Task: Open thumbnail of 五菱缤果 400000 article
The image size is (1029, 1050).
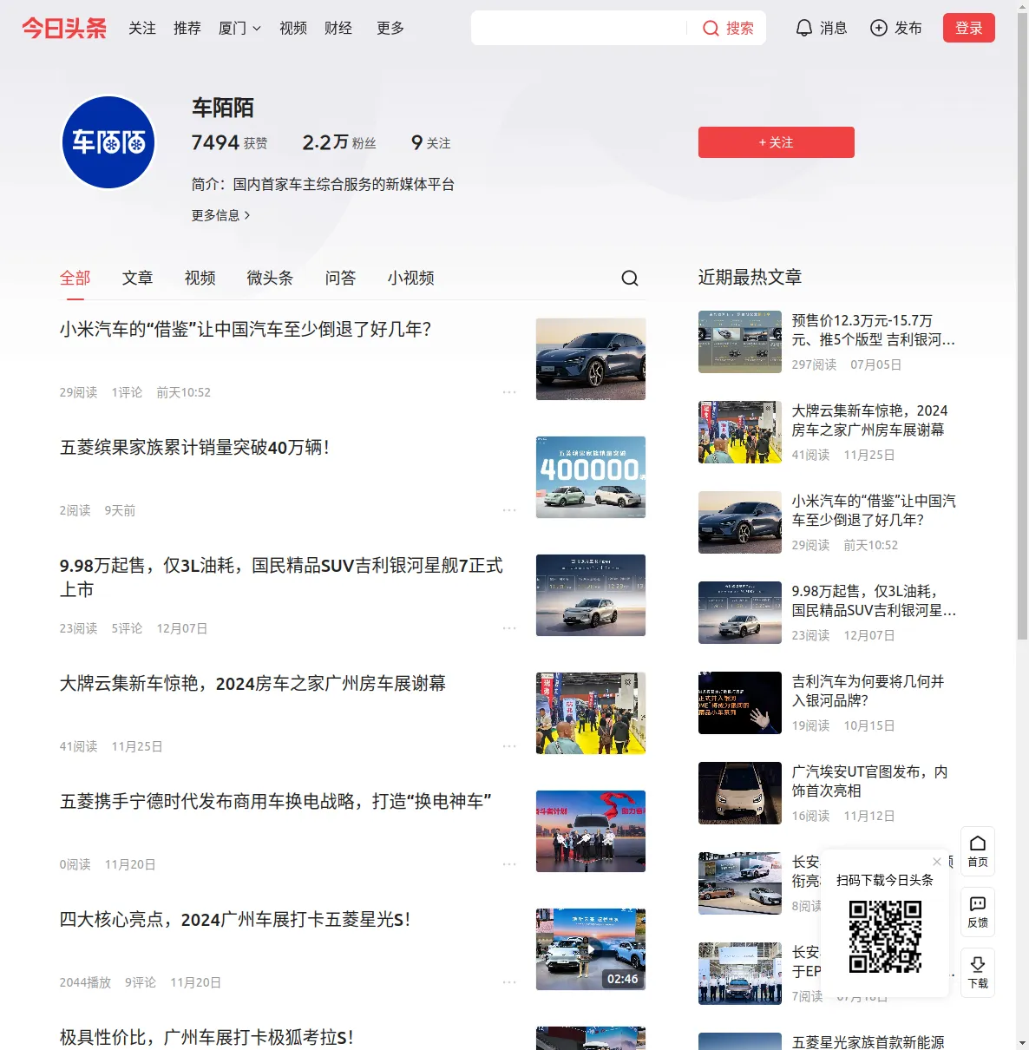Action: [591, 477]
